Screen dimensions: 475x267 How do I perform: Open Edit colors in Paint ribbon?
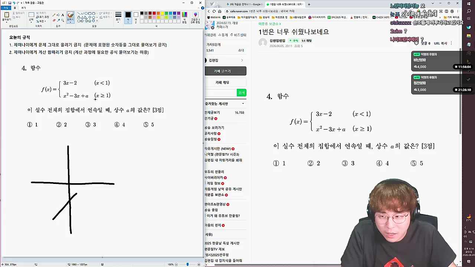[x=184, y=17]
